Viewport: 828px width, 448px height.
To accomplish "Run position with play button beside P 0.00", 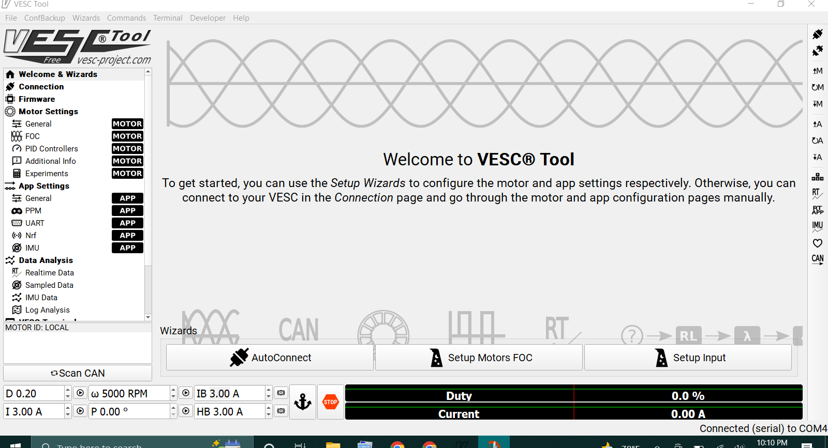I will tap(186, 411).
